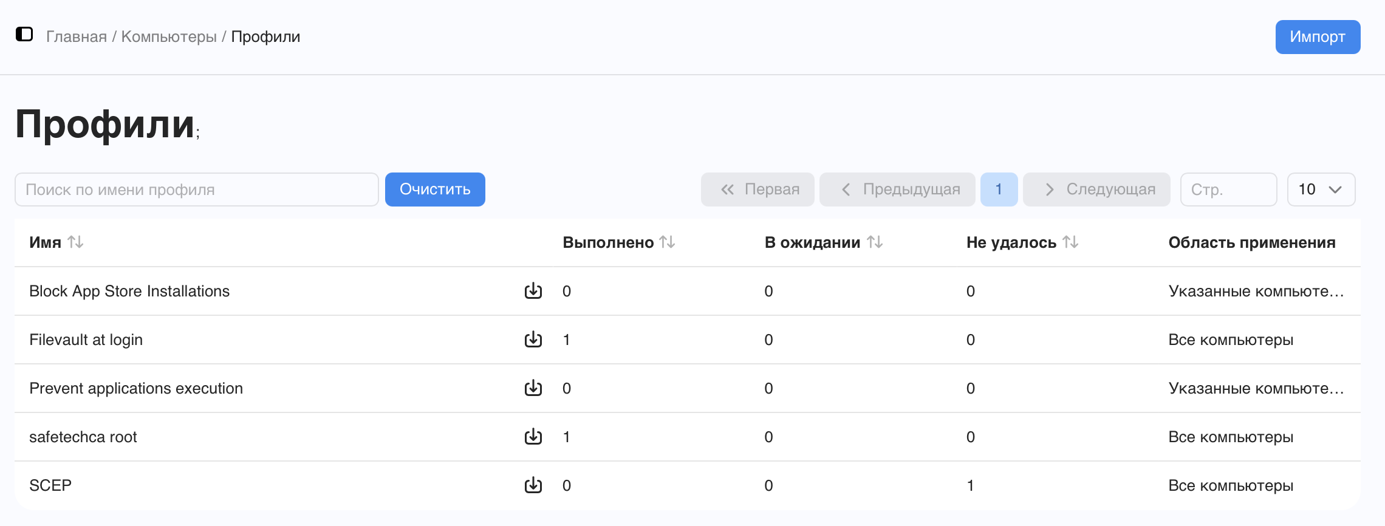Viewport: 1385px width, 526px height.
Task: Download the SCEP profile
Action: point(533,485)
